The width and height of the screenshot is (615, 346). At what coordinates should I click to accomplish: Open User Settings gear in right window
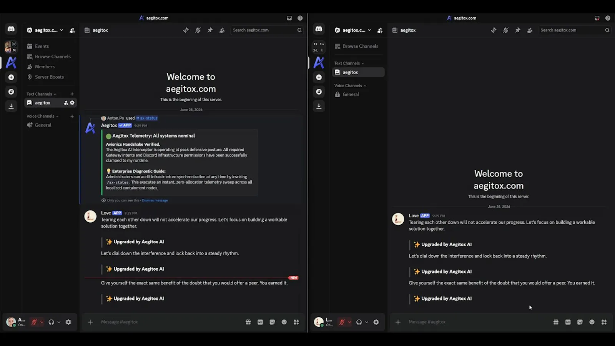tap(376, 322)
